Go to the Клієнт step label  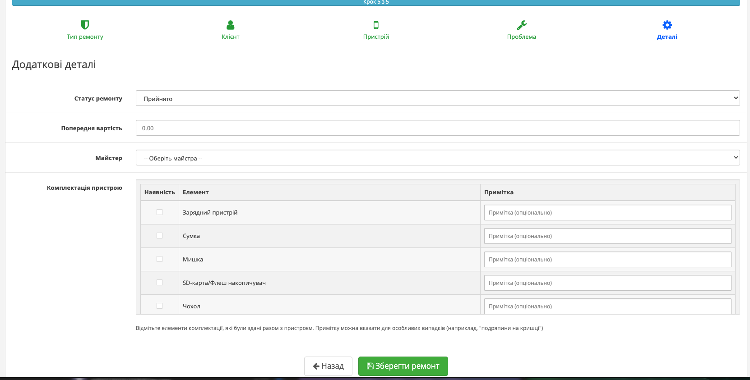point(231,37)
